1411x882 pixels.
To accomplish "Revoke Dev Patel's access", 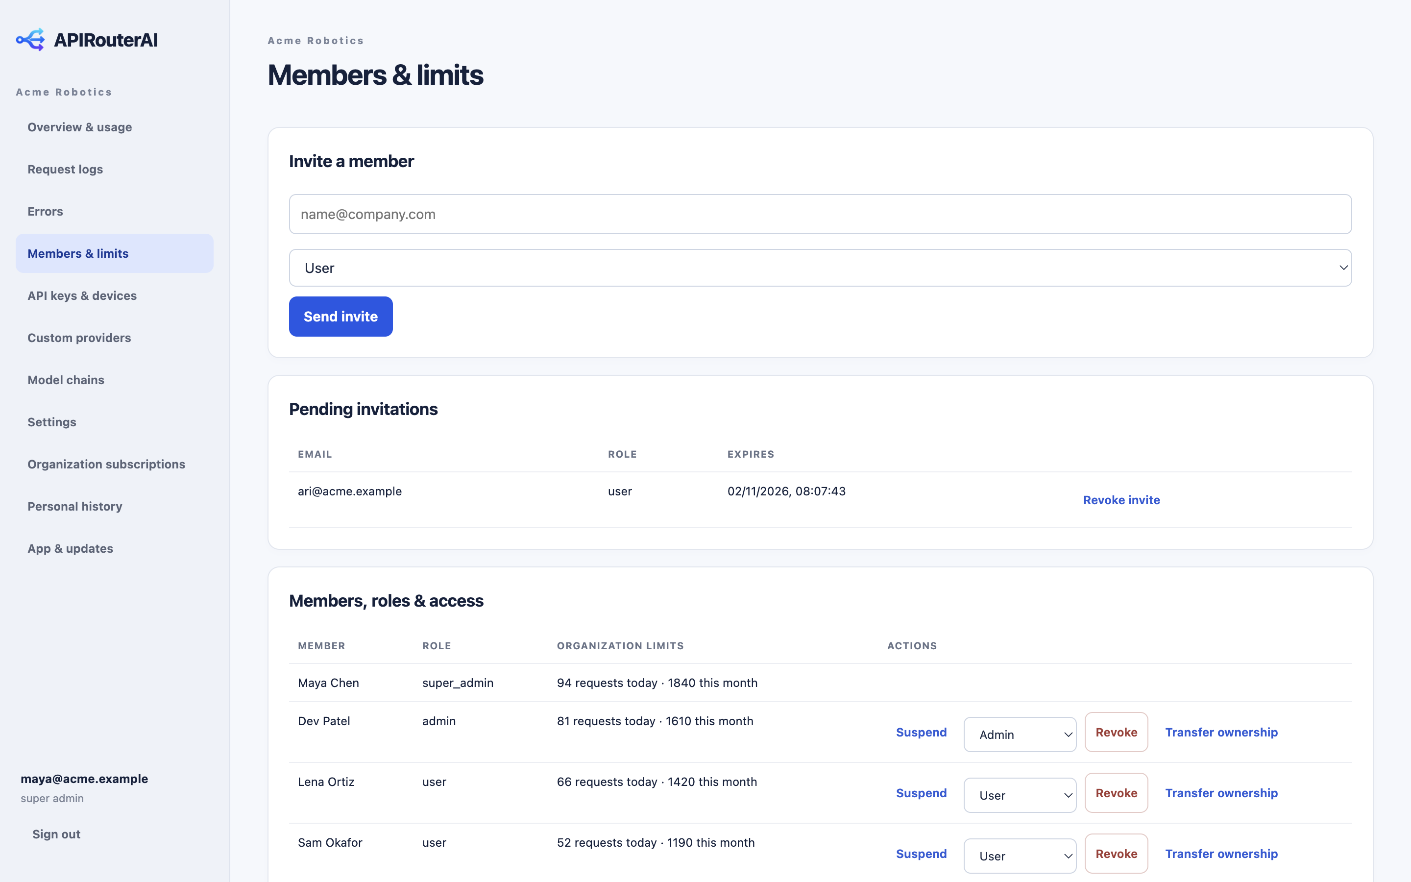I will (x=1116, y=732).
